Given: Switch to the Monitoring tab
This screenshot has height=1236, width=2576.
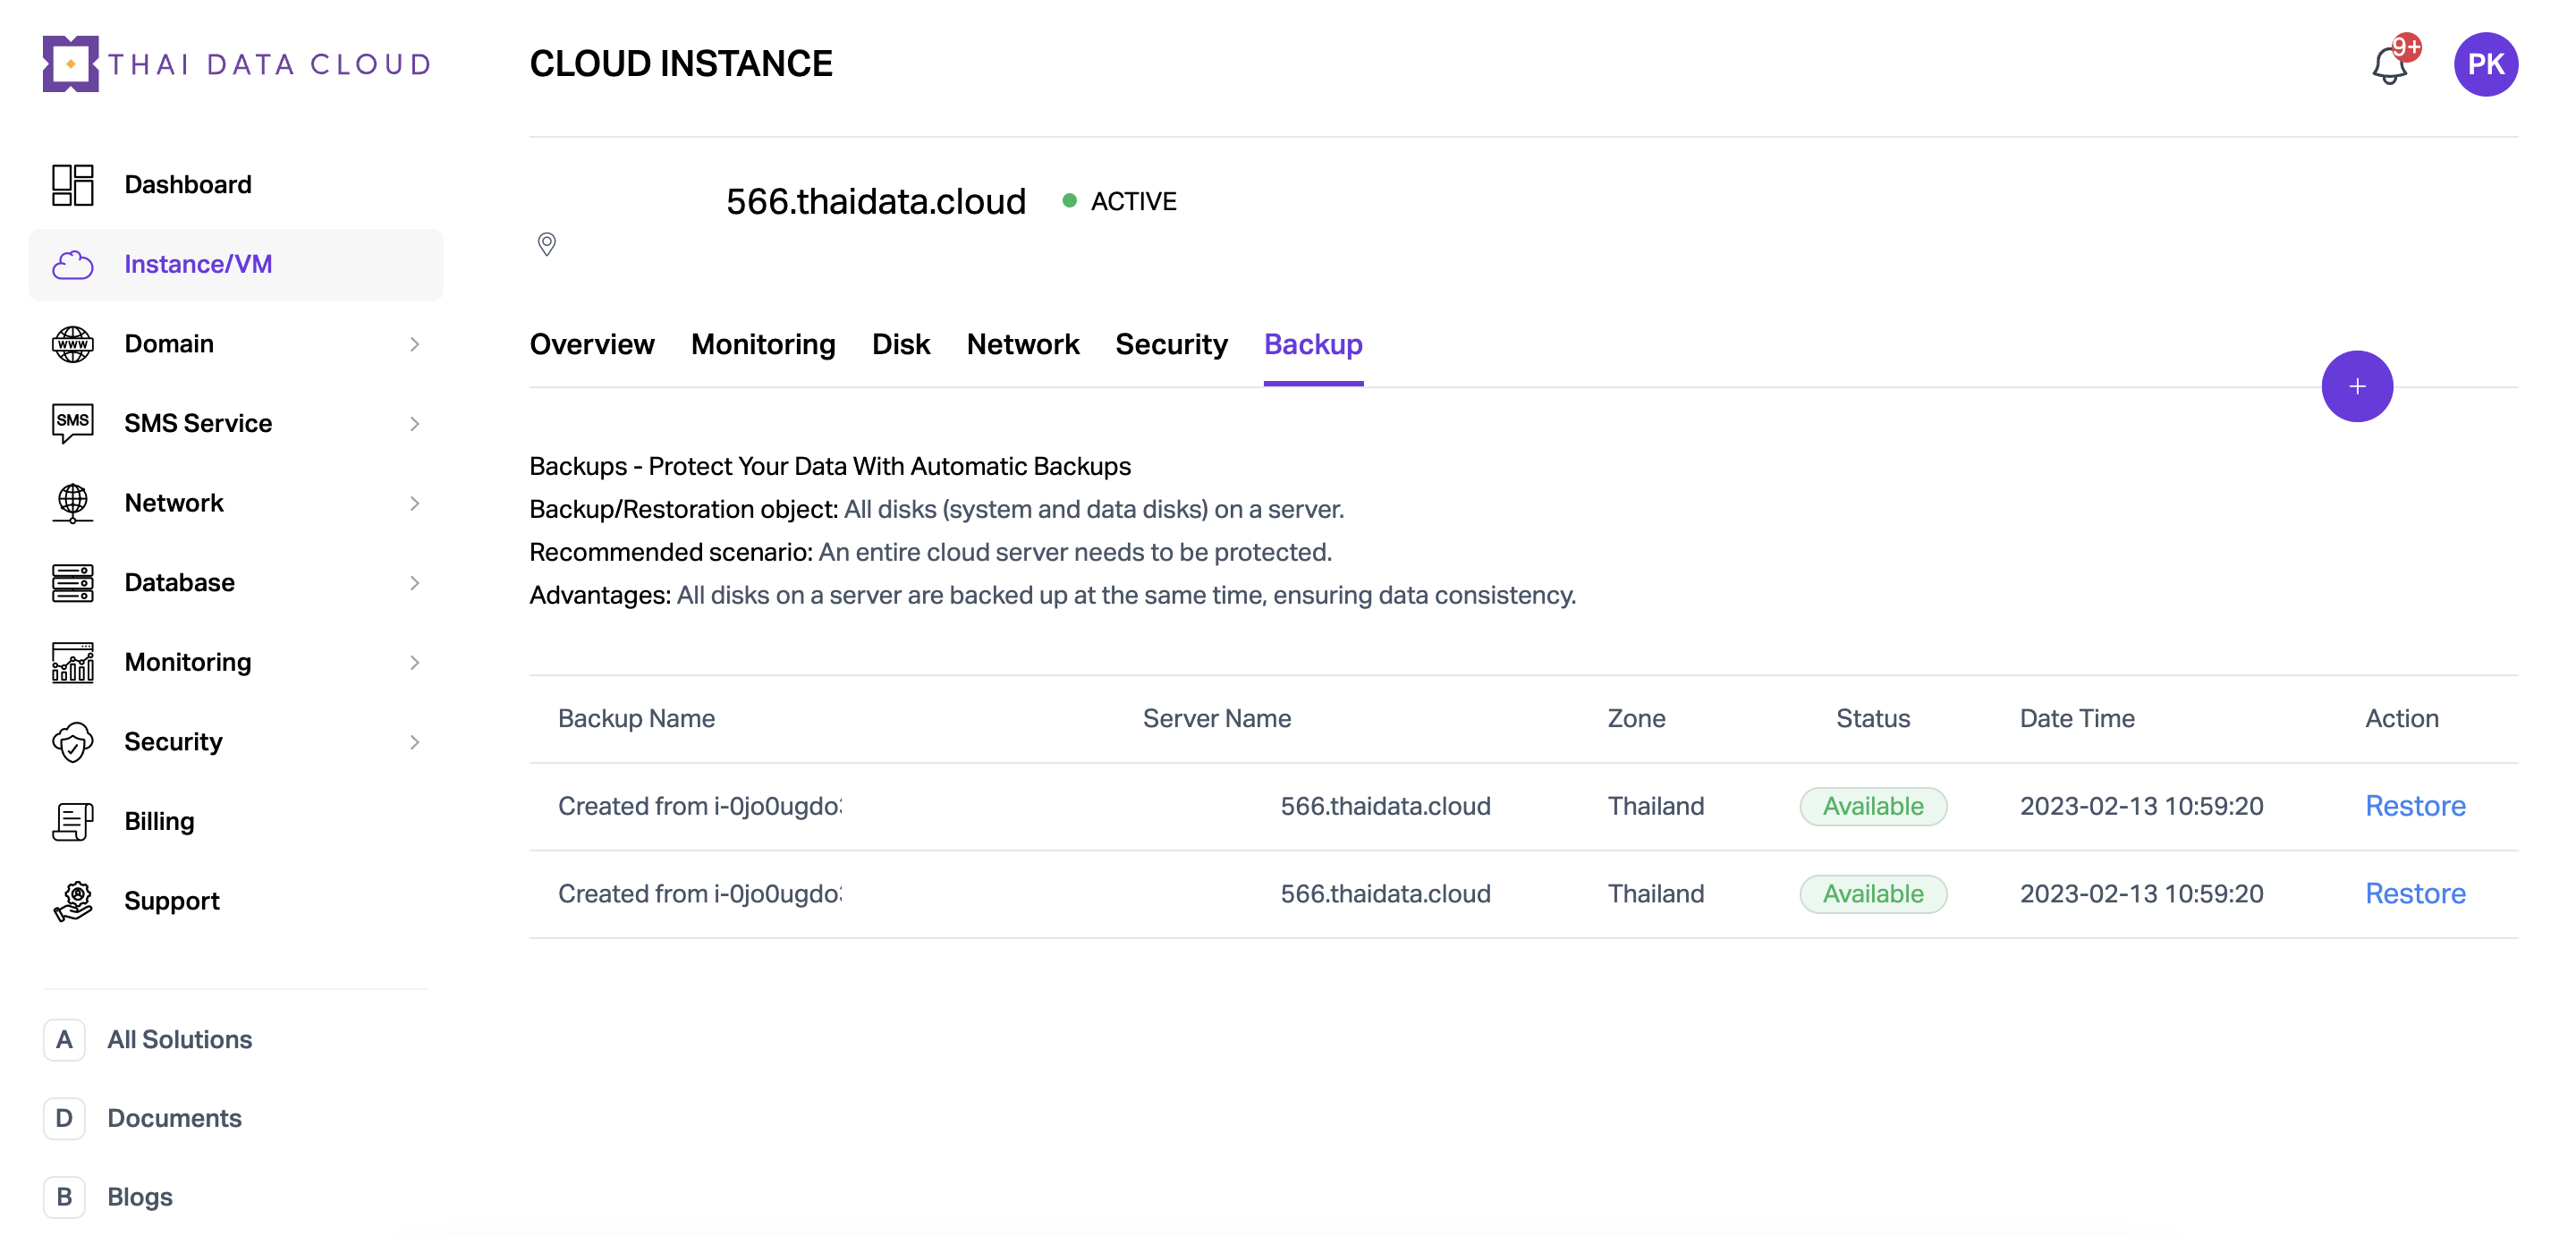Looking at the screenshot, I should point(763,344).
